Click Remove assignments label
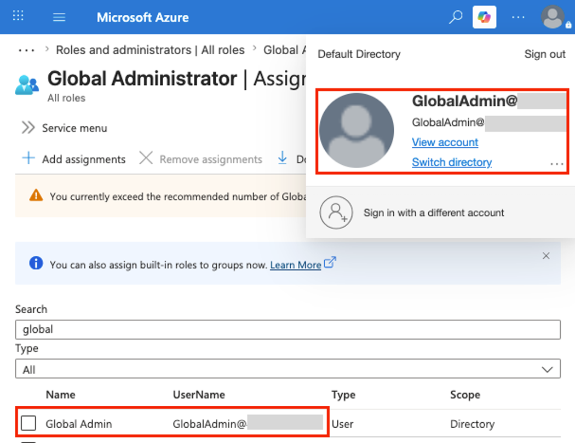Viewport: 575px width, 443px height. [211, 159]
